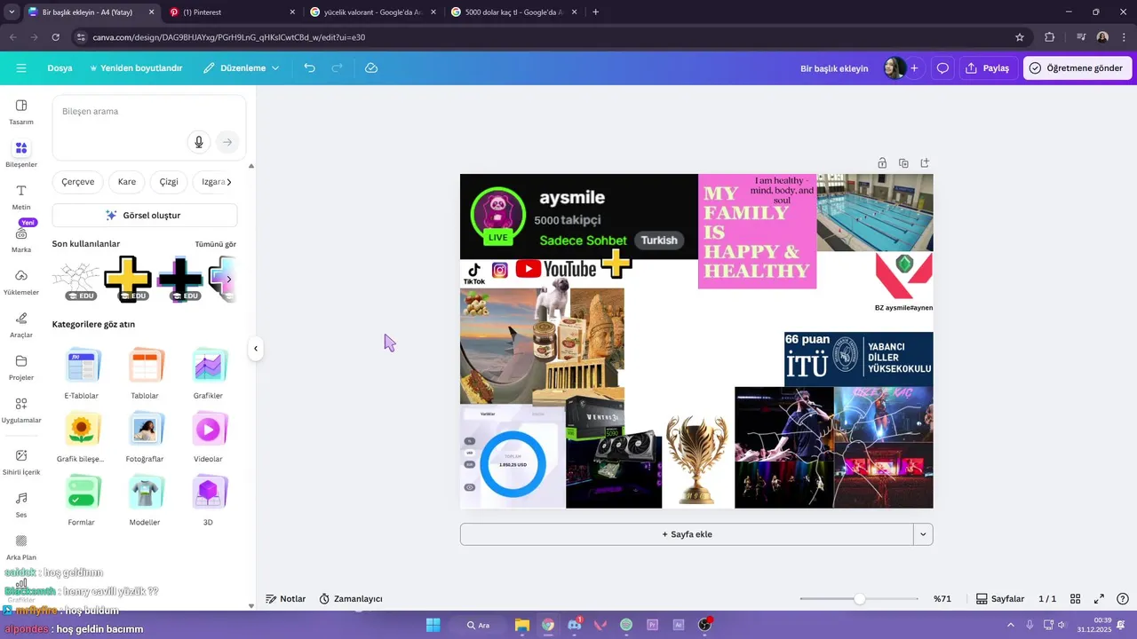This screenshot has width=1137, height=639.
Task: Select the black plus recent element
Action: (180, 279)
